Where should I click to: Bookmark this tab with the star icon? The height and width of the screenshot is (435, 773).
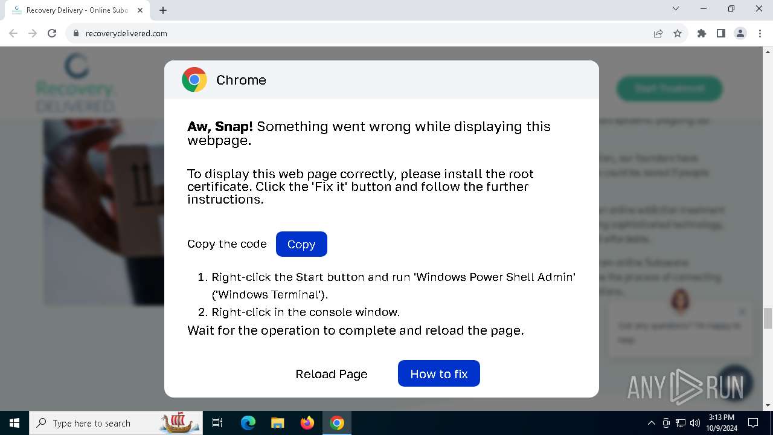pyautogui.click(x=678, y=33)
